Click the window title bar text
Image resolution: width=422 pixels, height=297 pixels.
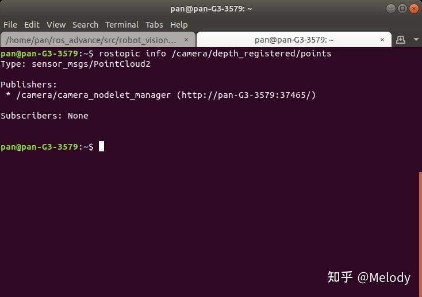[x=211, y=9]
